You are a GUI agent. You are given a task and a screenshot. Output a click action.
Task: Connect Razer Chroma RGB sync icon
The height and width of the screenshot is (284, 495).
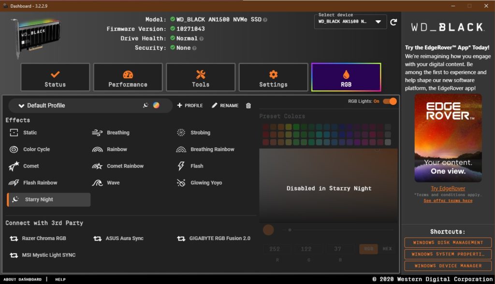coord(14,239)
